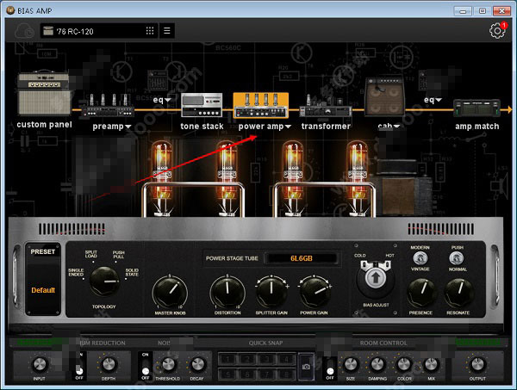This screenshot has width=517, height=390.
Task: Open the preset grid browser icon
Action: click(150, 31)
